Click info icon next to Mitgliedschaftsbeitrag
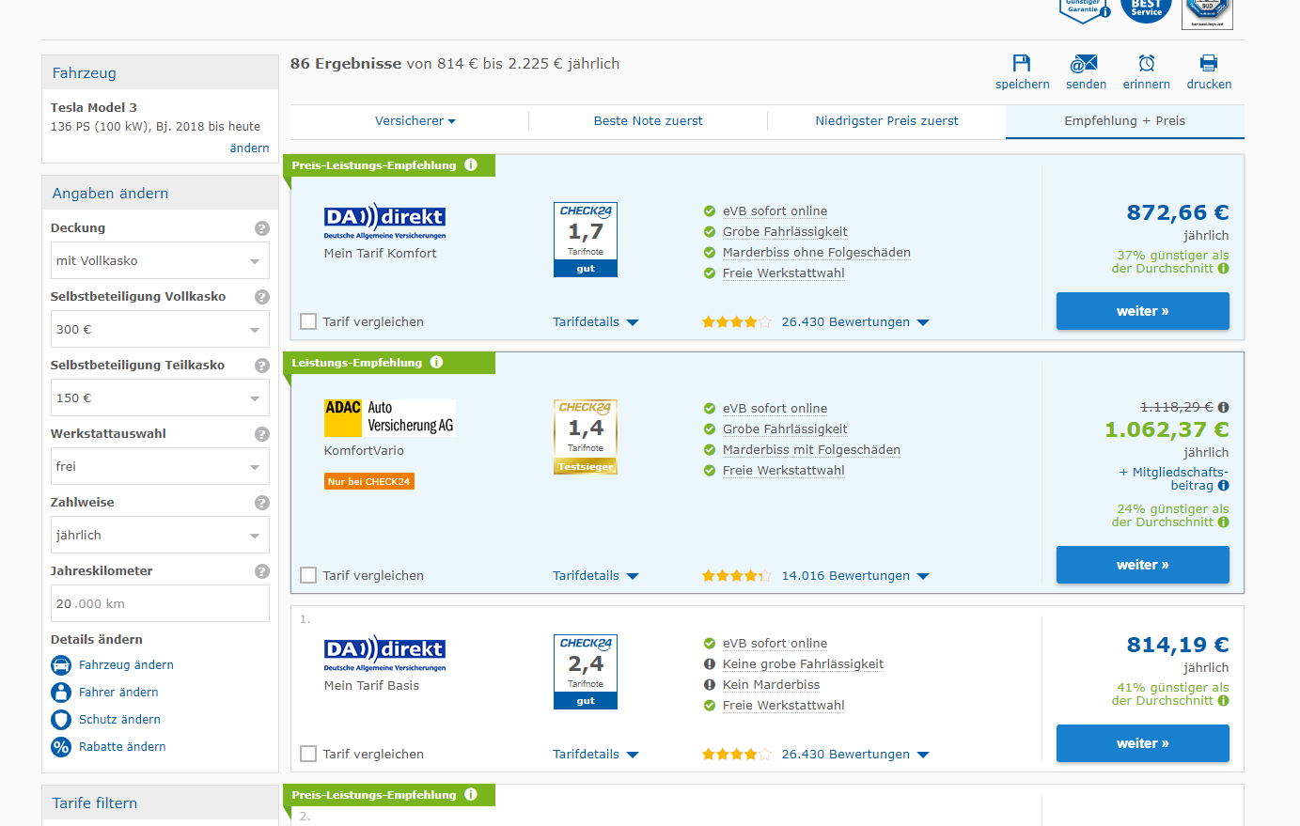Viewport: 1300px width, 826px height. click(1223, 486)
